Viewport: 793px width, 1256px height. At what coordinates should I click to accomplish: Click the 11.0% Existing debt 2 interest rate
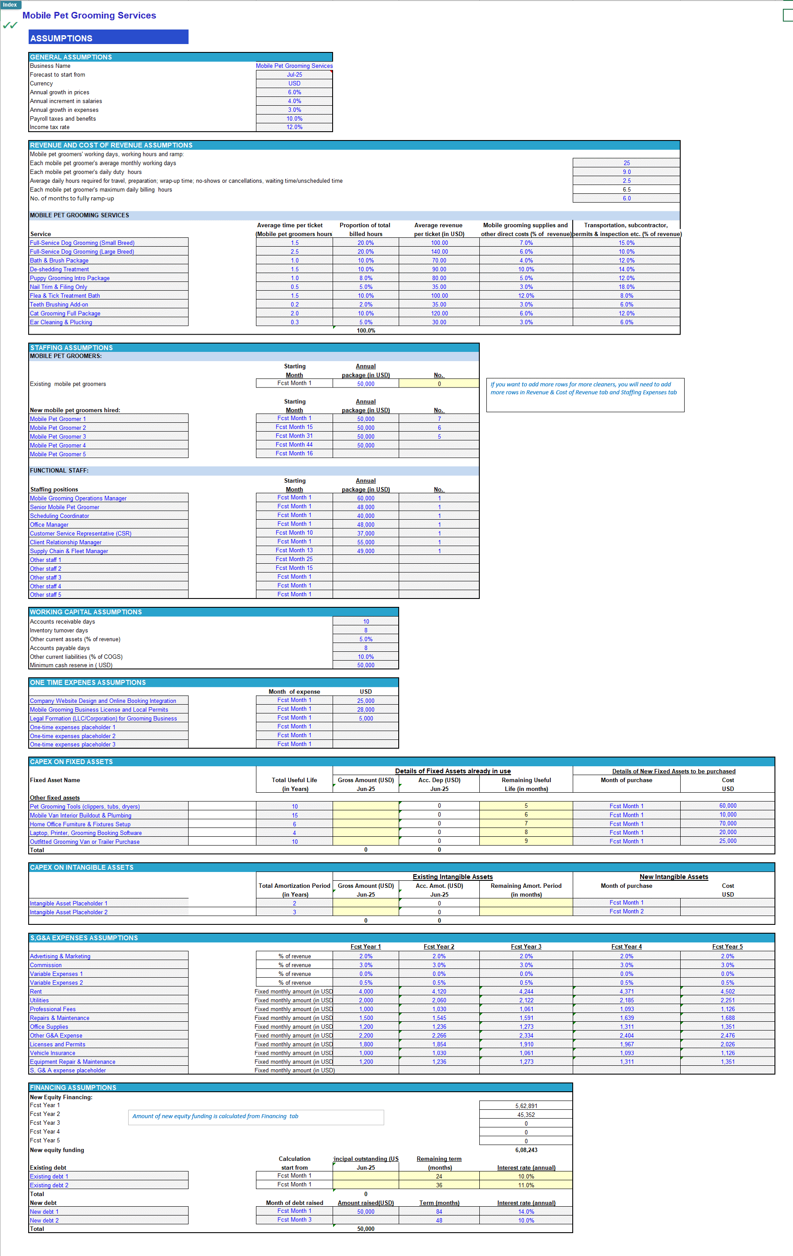coord(526,1185)
